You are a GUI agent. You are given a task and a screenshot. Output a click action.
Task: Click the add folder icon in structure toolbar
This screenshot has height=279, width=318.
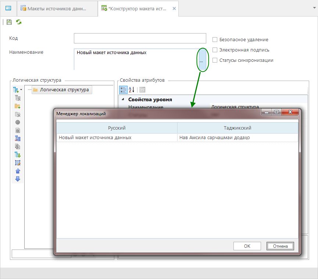(17, 106)
